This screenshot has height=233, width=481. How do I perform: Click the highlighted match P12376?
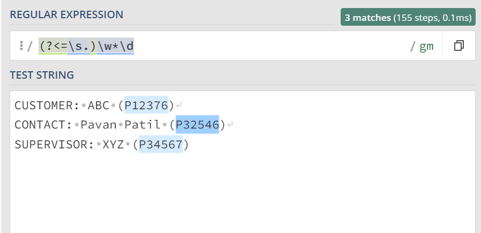pyautogui.click(x=146, y=106)
